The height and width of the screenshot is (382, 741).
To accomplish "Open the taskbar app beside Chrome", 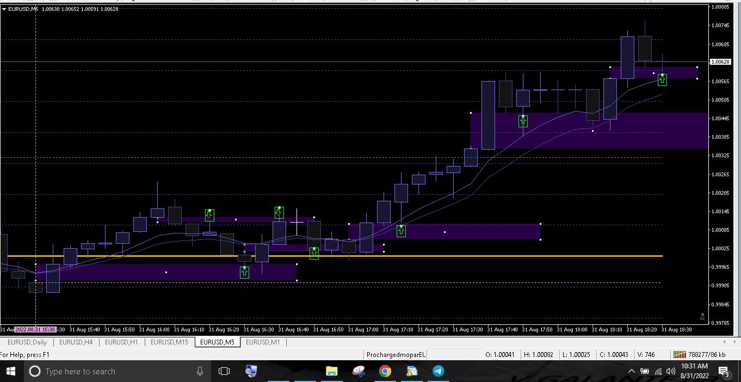I will (x=412, y=371).
